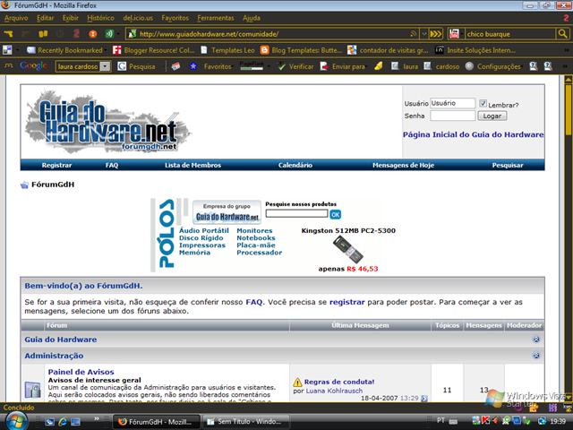Click the yellow highlighter icon on Google toolbar

[x=379, y=66]
